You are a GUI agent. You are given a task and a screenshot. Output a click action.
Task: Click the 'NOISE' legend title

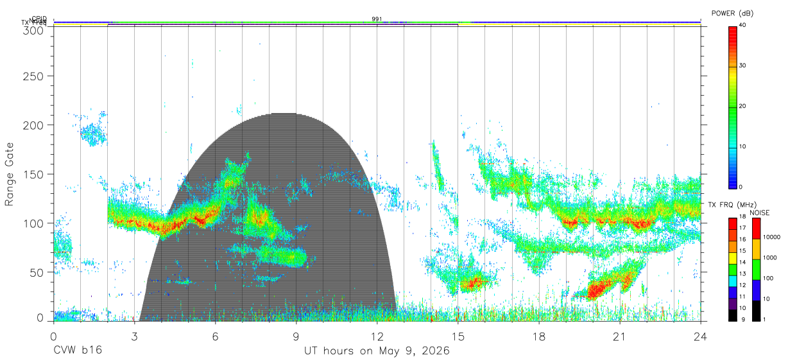click(760, 212)
